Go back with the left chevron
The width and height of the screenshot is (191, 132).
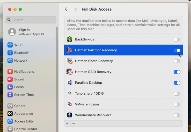(x=66, y=9)
